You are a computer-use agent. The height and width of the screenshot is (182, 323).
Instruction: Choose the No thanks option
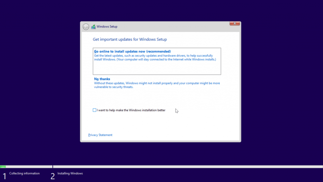click(x=102, y=79)
